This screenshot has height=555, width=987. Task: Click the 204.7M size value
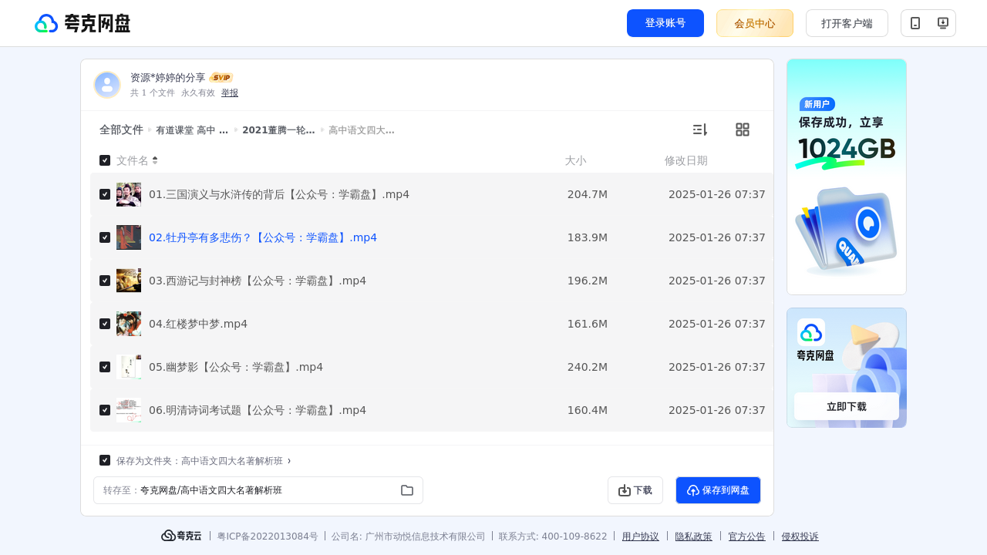pos(588,194)
